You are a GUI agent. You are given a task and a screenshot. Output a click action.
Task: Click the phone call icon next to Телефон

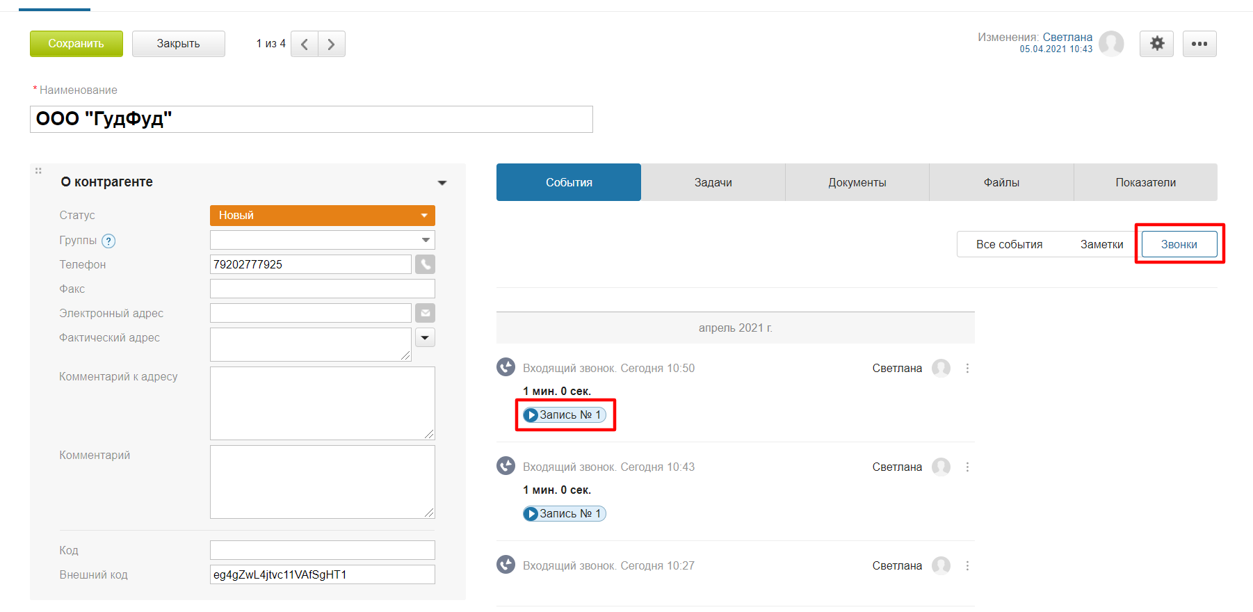coord(425,264)
